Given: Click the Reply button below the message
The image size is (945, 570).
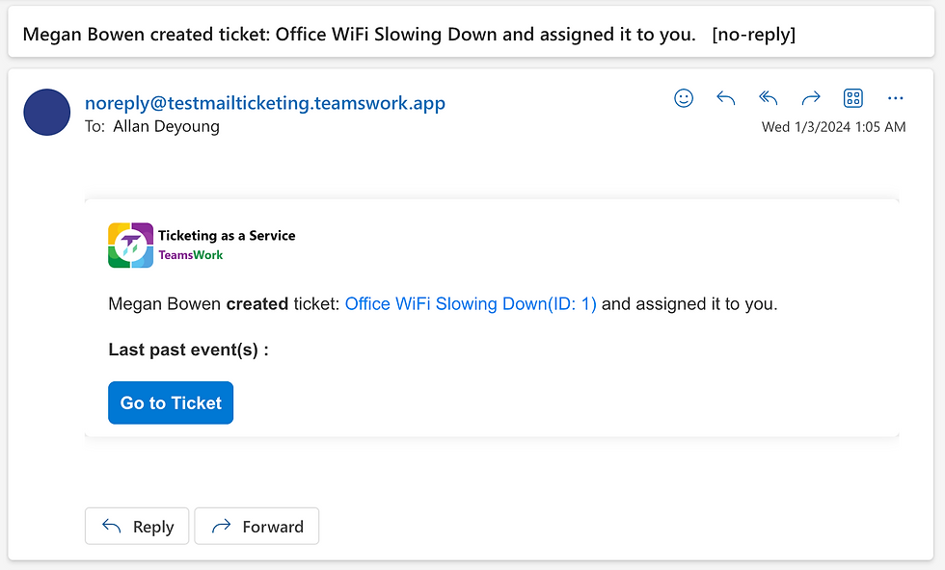Looking at the screenshot, I should click(138, 527).
